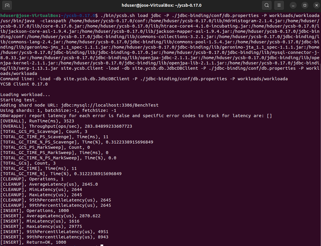Click the Throughput value 283.84899233607723
This screenshot has width=321, height=246.
[108, 127]
